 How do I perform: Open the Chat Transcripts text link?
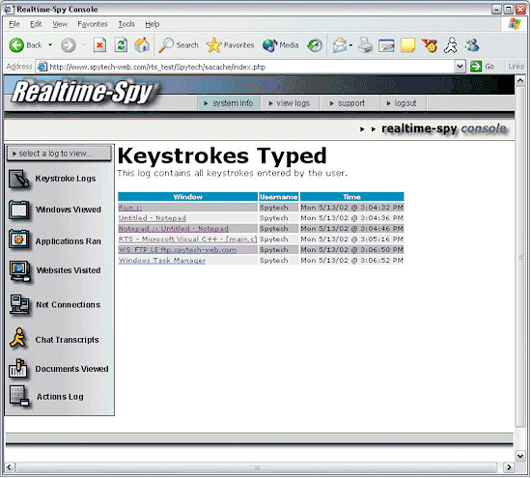(67, 340)
